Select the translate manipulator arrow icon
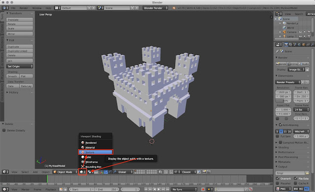The width and height of the screenshot is (315, 192). point(106,172)
